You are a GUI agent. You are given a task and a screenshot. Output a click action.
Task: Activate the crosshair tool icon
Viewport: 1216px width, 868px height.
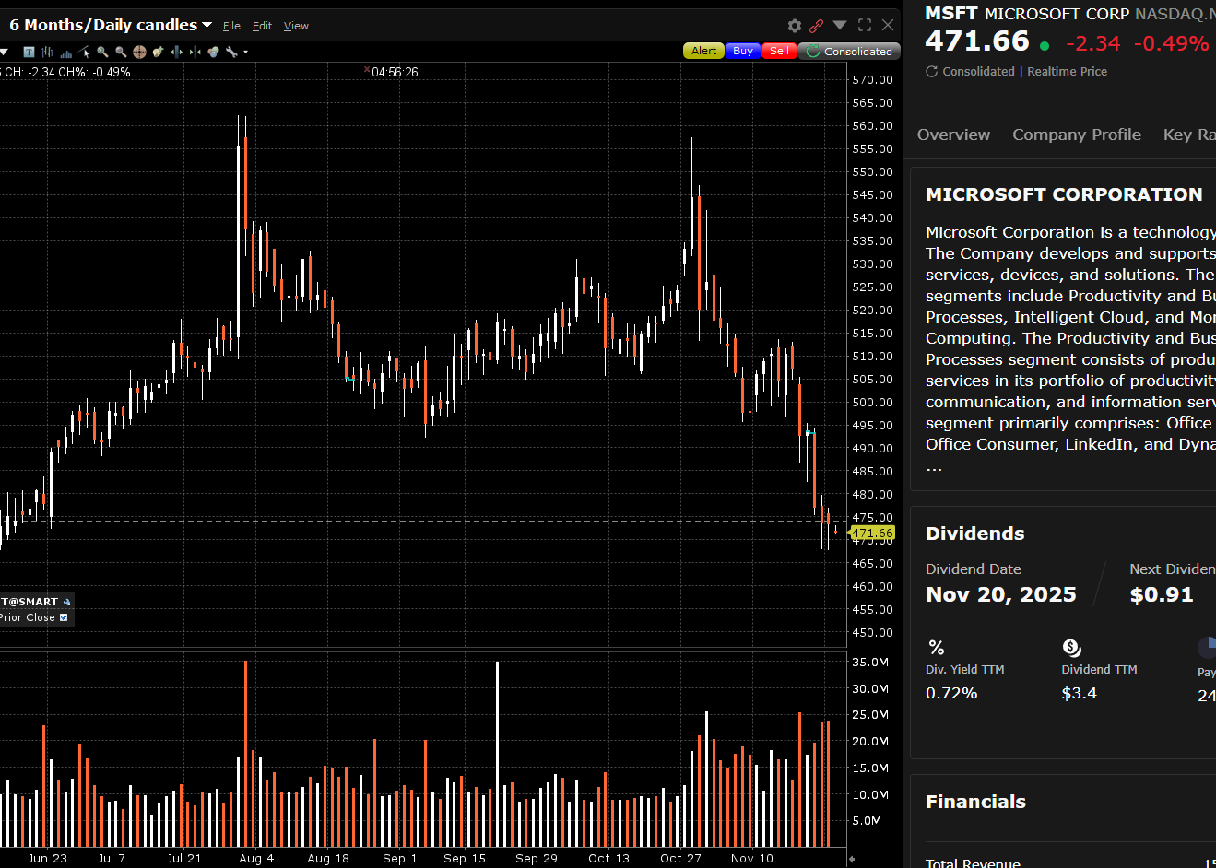point(139,52)
